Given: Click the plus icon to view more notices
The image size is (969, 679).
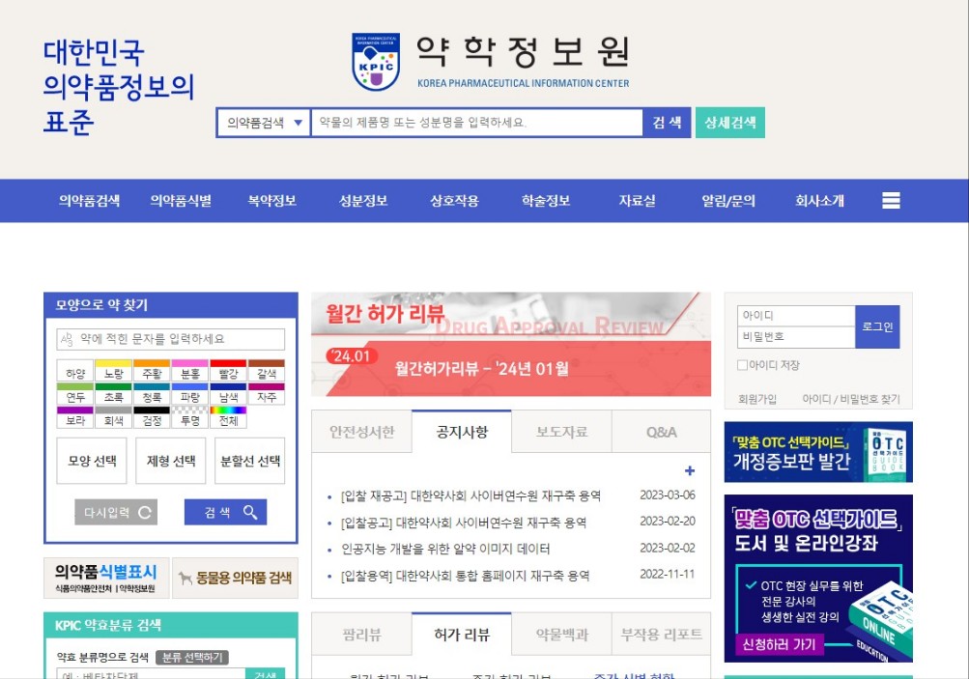Looking at the screenshot, I should (690, 470).
